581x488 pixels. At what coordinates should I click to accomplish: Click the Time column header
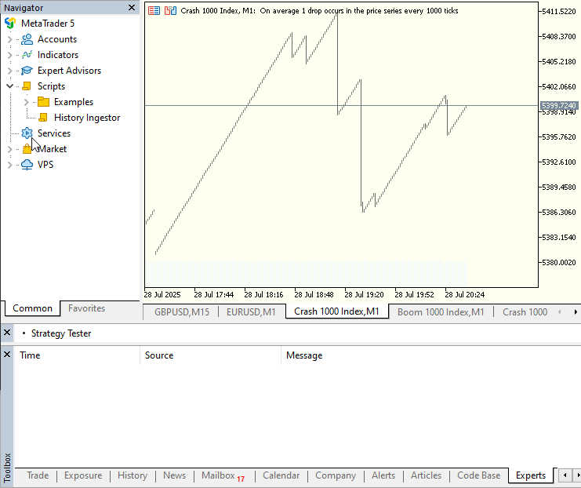pyautogui.click(x=77, y=355)
